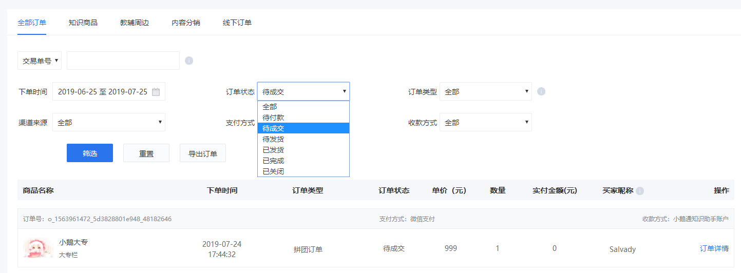741x273 pixels.
Task: Click the product name 小鹅大专
Action: tap(73, 242)
